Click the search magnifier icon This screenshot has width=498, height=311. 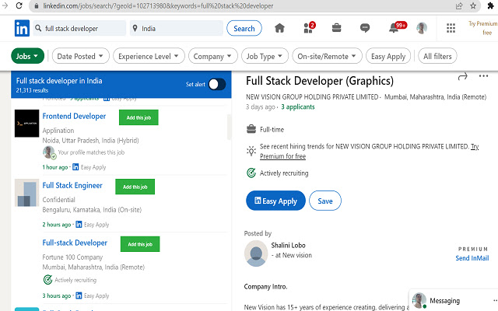[x=38, y=28]
